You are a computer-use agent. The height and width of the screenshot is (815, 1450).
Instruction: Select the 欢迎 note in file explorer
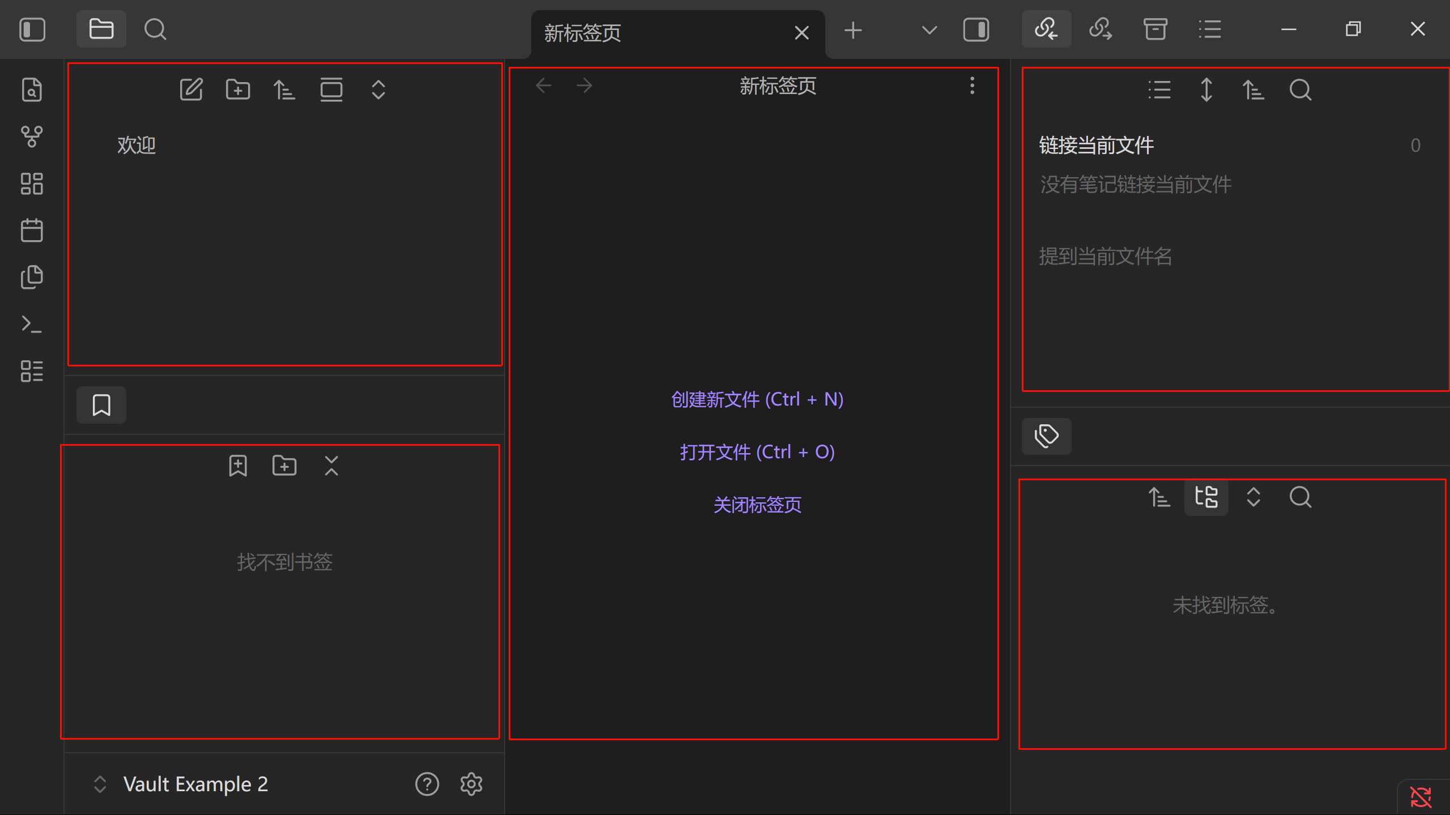[137, 146]
